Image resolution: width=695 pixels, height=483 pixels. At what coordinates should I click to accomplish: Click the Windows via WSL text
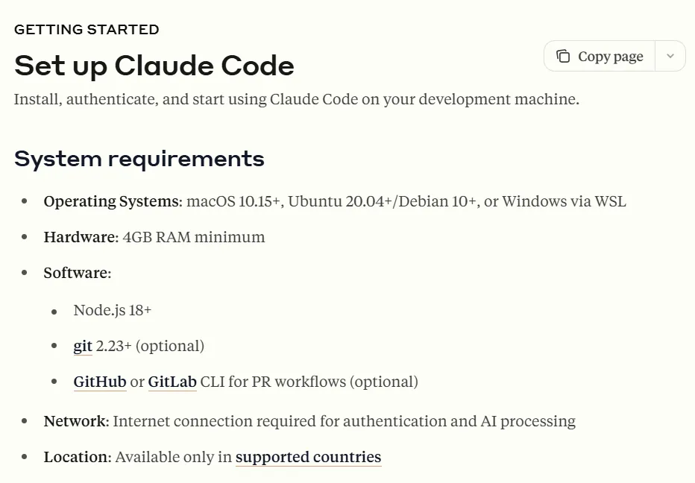point(565,201)
